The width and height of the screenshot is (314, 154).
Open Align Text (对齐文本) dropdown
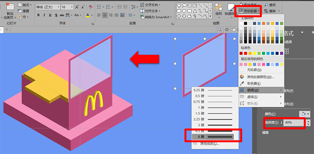150,11
